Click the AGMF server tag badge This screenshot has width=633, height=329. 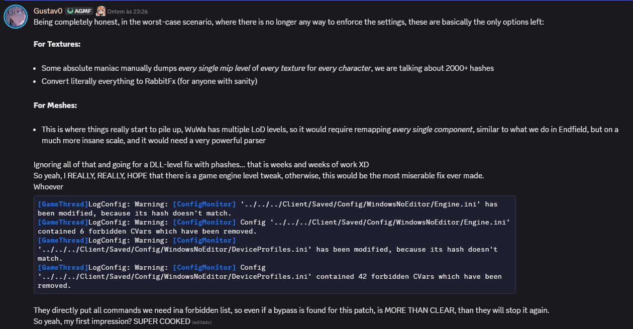point(79,11)
